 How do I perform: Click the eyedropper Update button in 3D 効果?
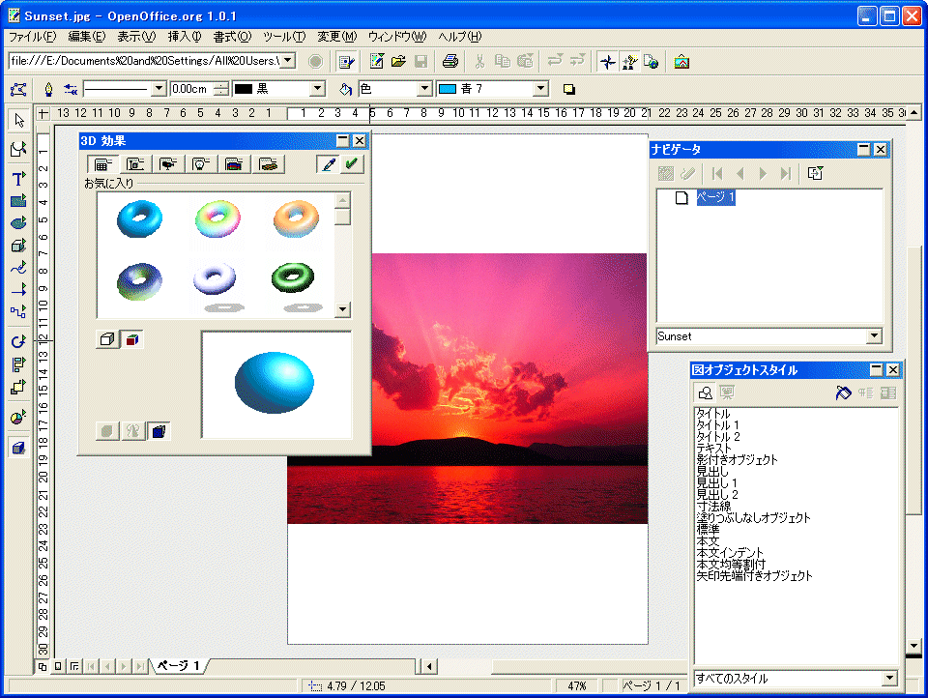click(x=329, y=164)
